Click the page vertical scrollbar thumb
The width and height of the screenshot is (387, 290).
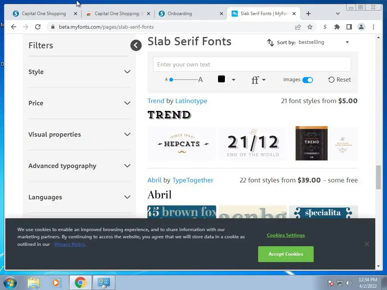pos(379,177)
